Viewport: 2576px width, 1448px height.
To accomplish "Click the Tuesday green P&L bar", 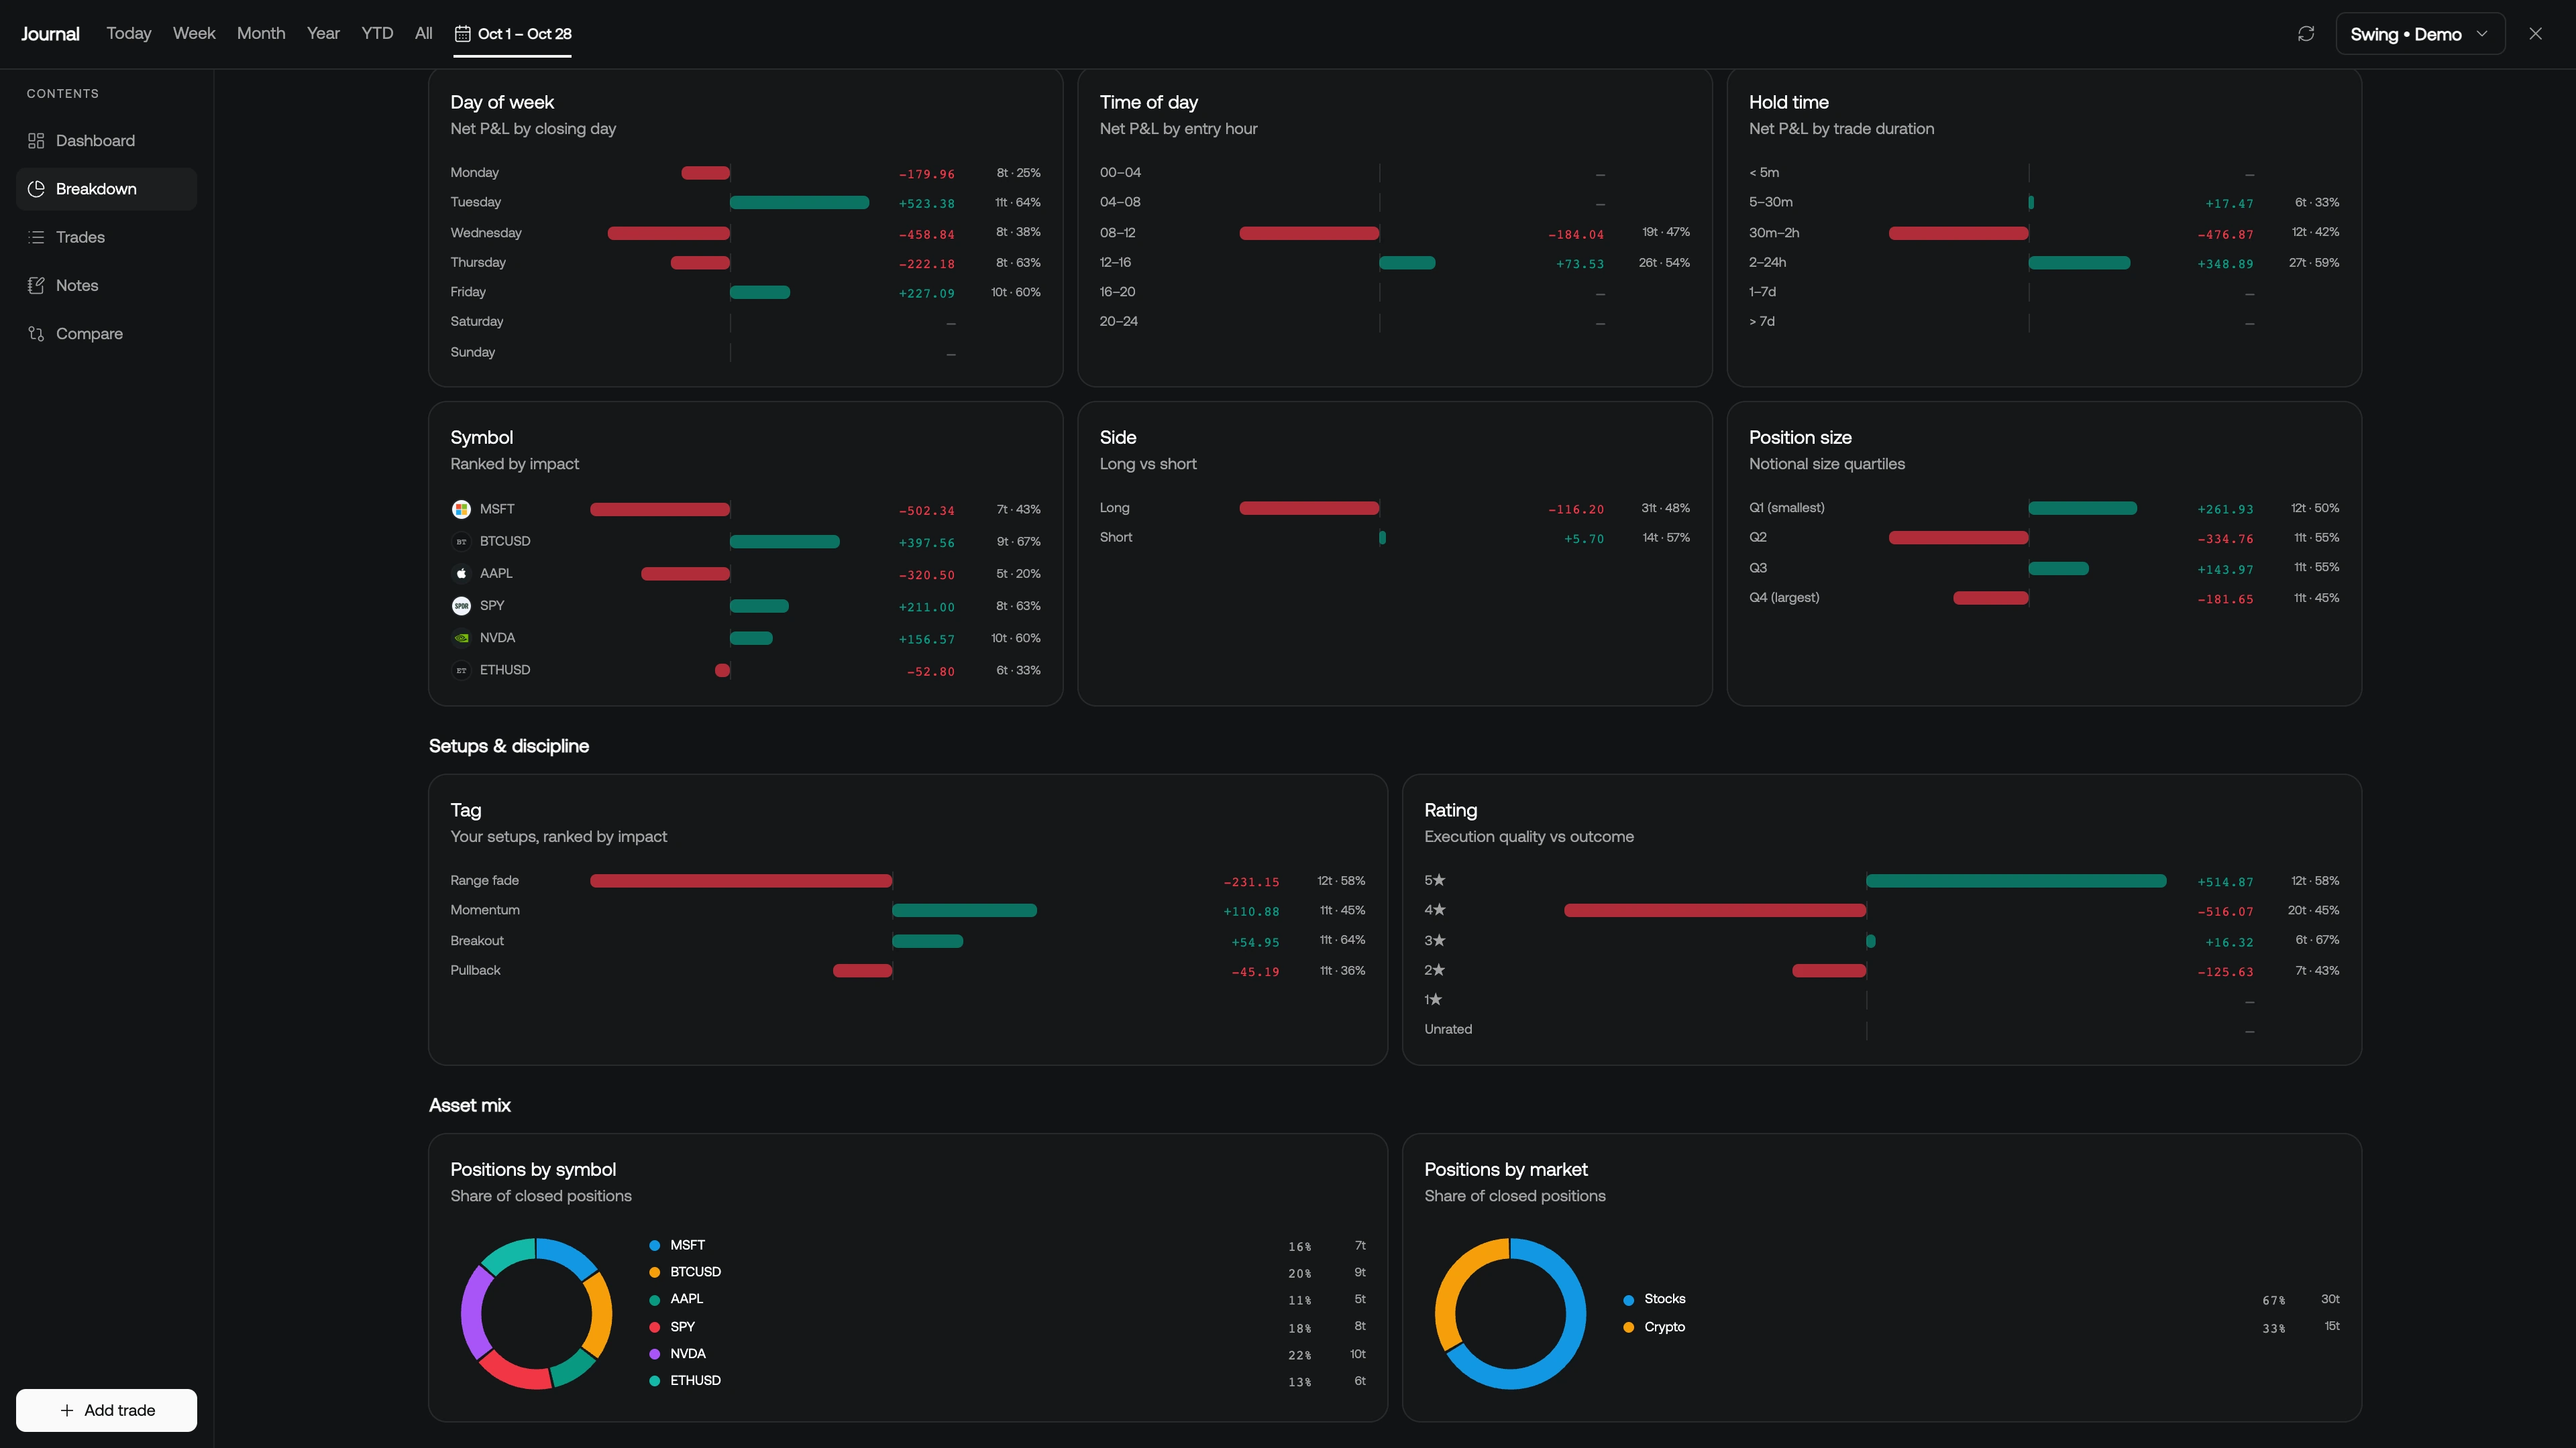I will click(799, 203).
